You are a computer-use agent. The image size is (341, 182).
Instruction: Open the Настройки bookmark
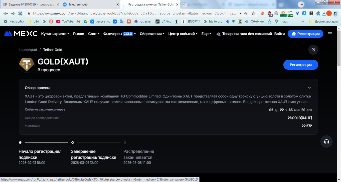coord(14,21)
